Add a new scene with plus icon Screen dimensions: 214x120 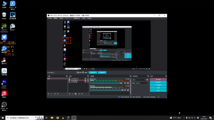point(48,94)
